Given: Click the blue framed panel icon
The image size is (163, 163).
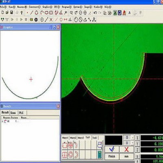Looking at the screenshot, I should point(119,13).
